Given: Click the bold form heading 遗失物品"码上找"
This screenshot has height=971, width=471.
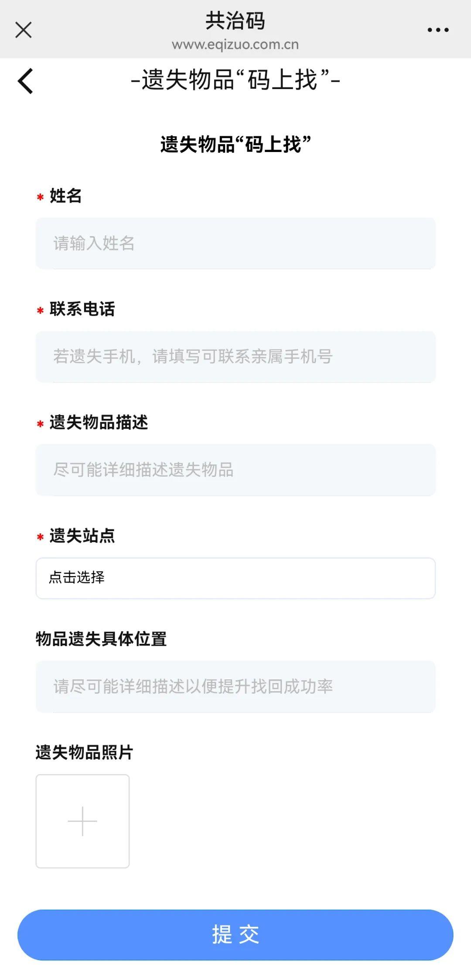Looking at the screenshot, I should tap(235, 145).
